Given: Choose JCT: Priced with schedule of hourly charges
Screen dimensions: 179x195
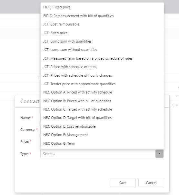Looking at the screenshot, I should point(102,75).
